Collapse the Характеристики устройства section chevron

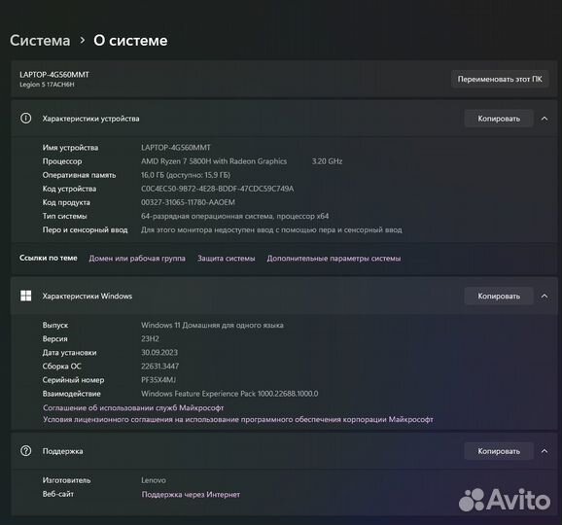tap(544, 119)
